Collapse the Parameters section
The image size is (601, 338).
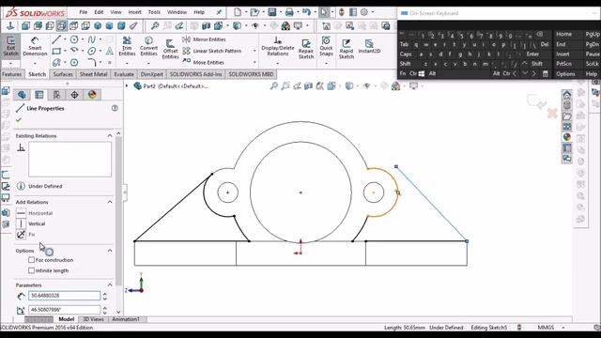tap(110, 285)
